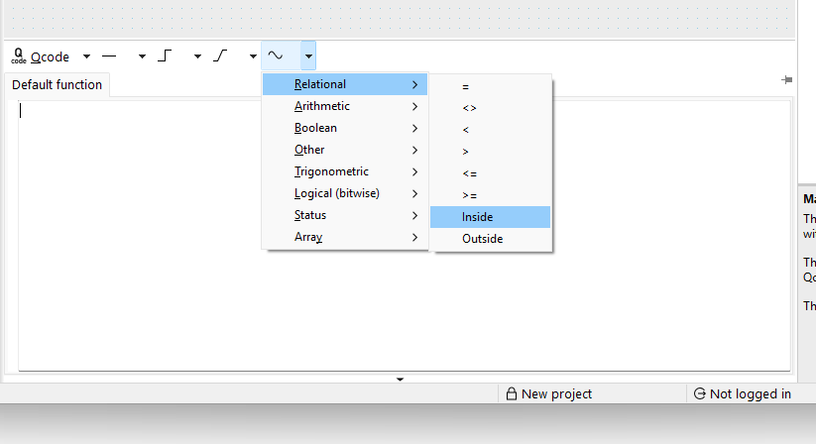The height and width of the screenshot is (444, 816).
Task: Collapse panel using bottom arrow
Action: click(400, 379)
